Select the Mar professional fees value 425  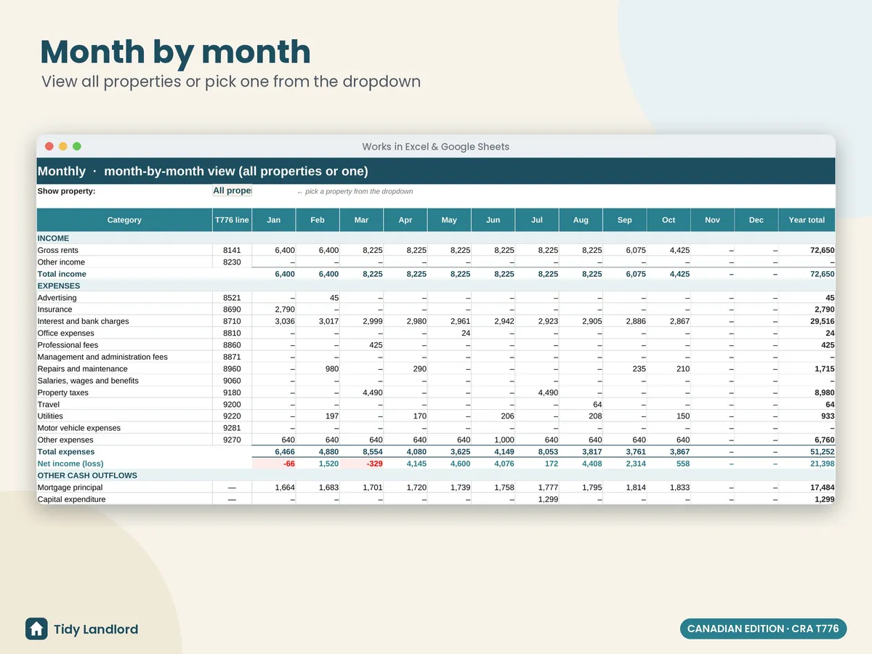(x=362, y=345)
